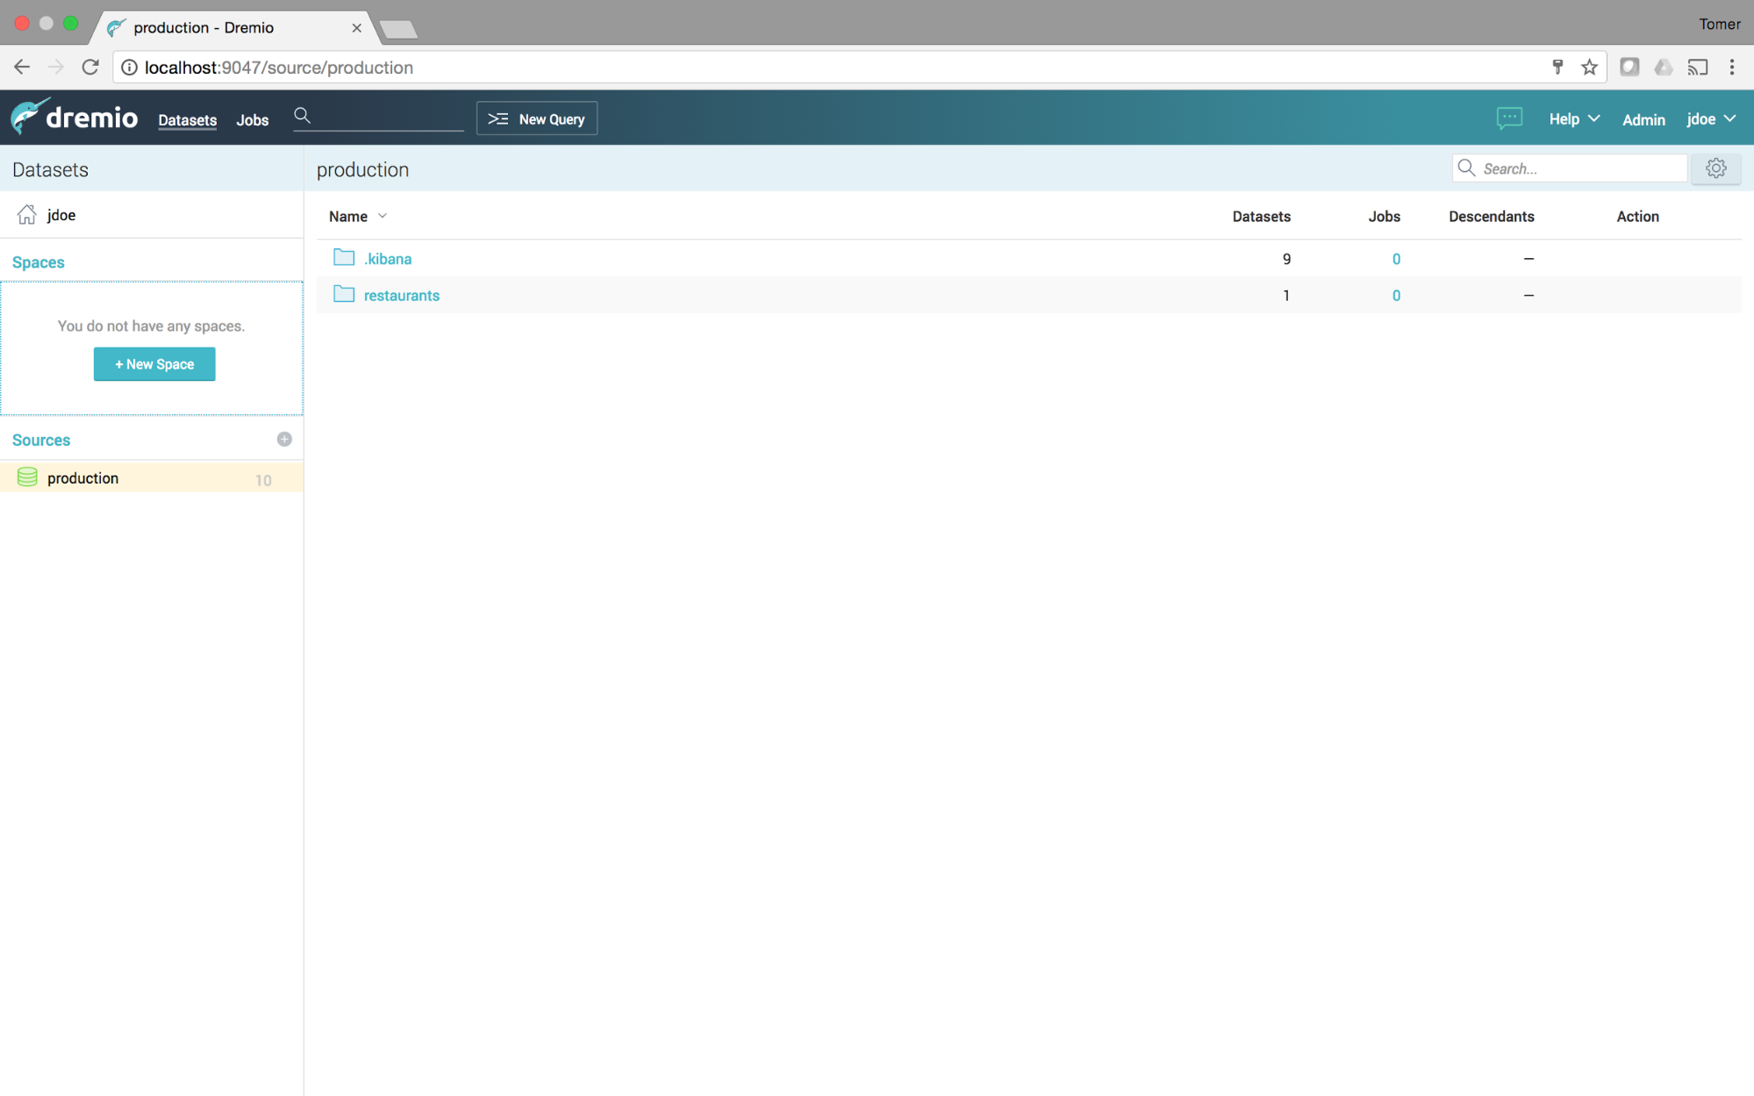Click the header search magnifier icon
Screen dimensions: 1754x1096
[x=303, y=116]
